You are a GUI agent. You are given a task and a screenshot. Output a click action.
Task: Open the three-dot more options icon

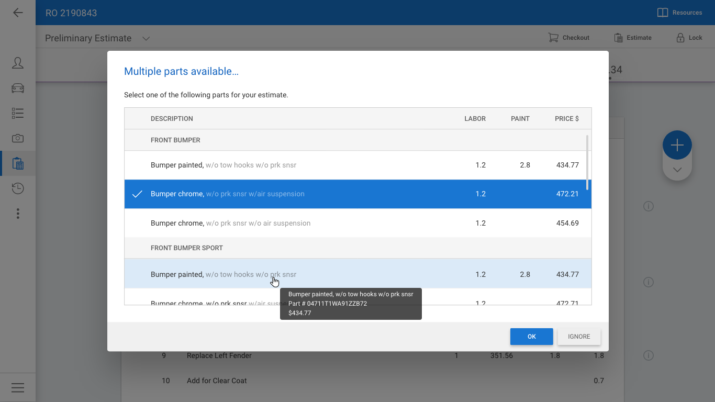coord(18,214)
